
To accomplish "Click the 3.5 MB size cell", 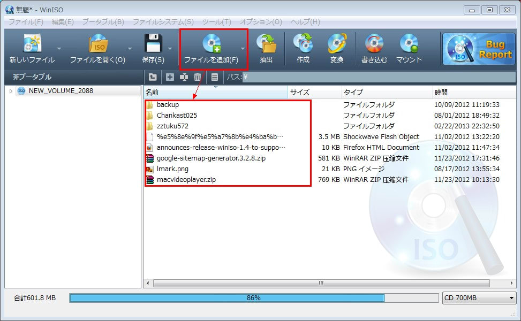I will [x=329, y=137].
